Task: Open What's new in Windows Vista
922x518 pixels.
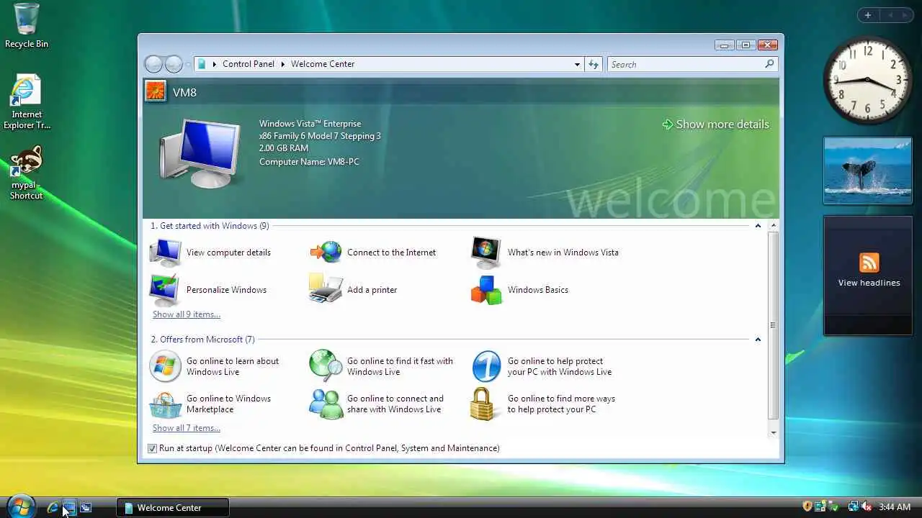Action: (x=545, y=253)
